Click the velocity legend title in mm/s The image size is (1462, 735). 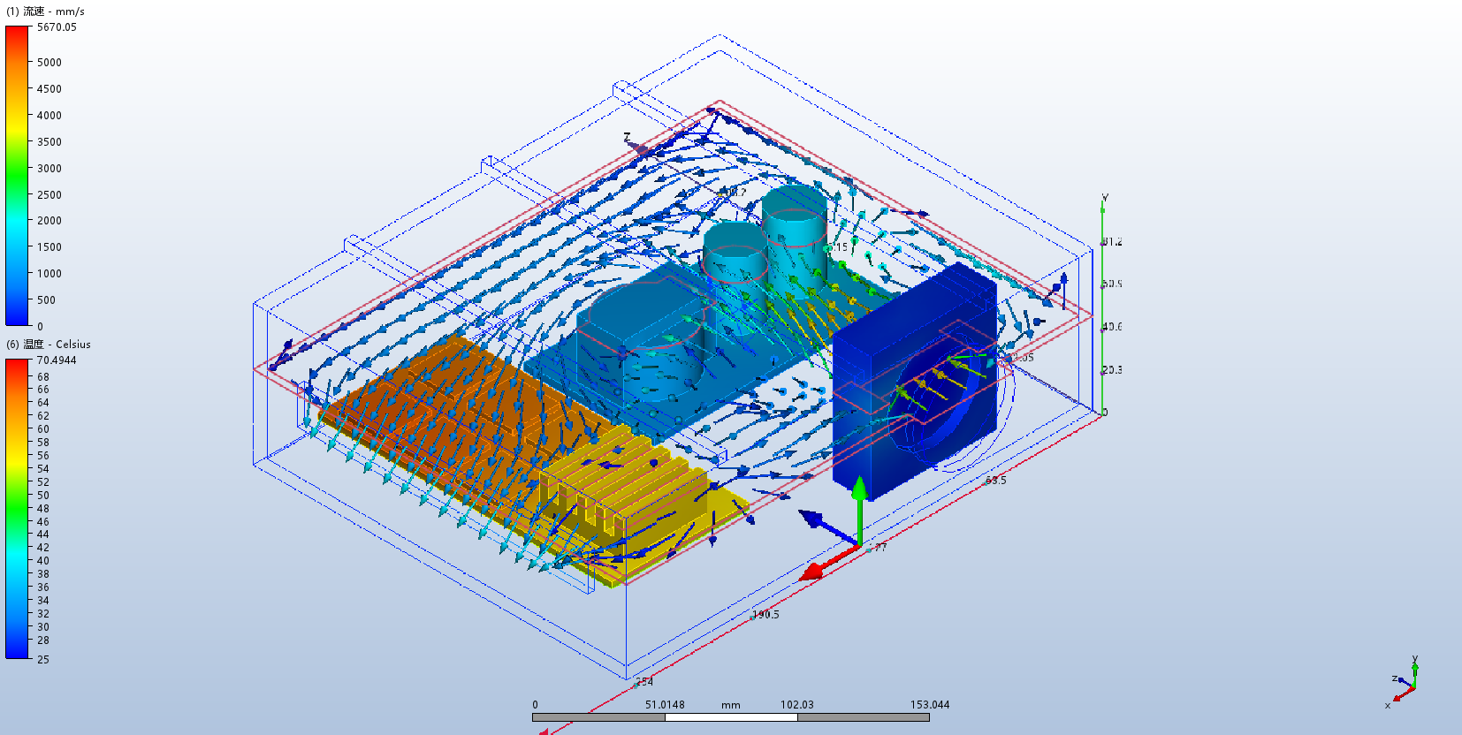[46, 11]
